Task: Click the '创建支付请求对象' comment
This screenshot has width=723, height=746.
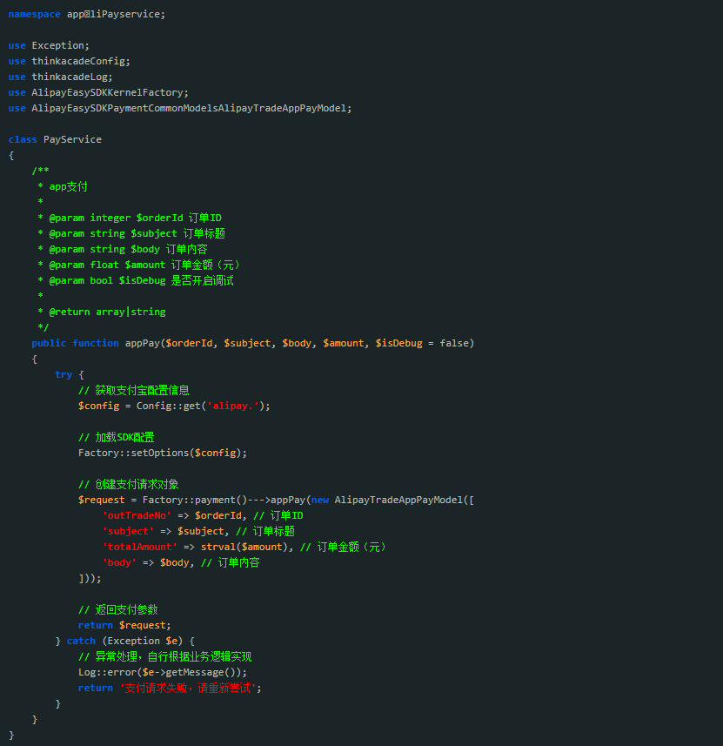Action: tap(137, 484)
